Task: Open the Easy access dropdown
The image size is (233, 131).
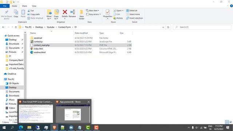Action: tap(93, 14)
